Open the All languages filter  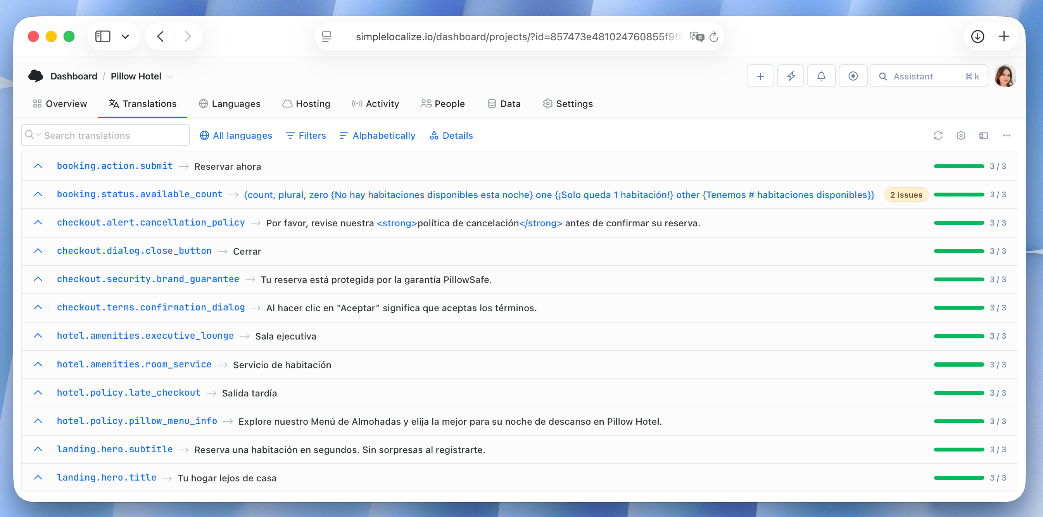(x=236, y=136)
